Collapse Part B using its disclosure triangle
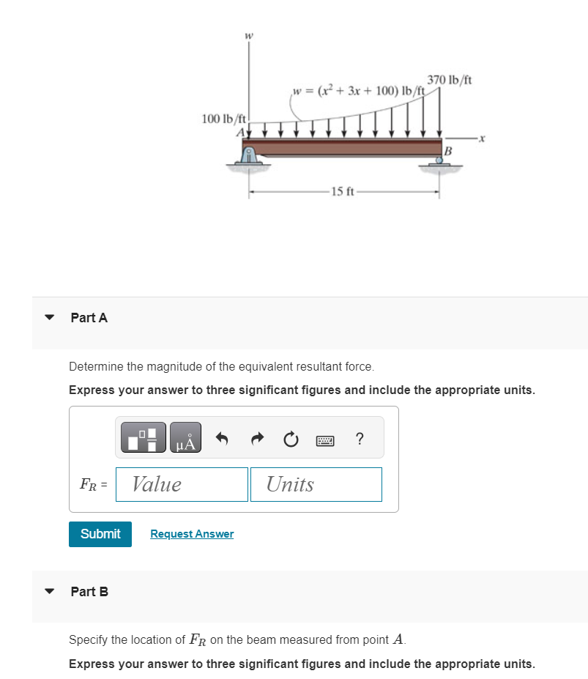The image size is (588, 679). pos(48,591)
